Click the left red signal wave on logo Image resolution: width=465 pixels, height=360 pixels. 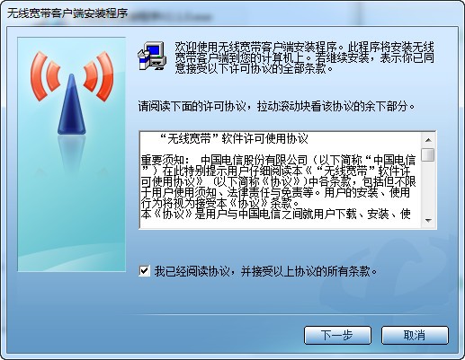pyautogui.click(x=45, y=75)
